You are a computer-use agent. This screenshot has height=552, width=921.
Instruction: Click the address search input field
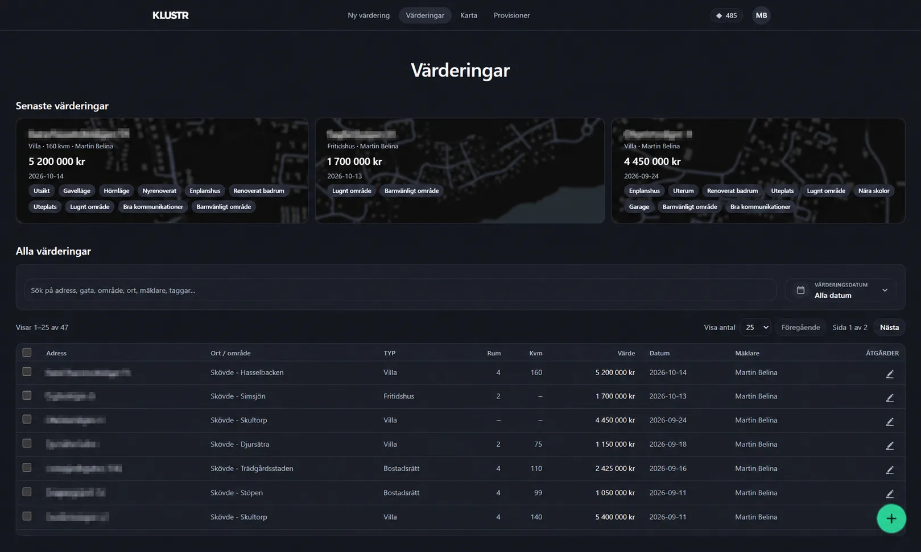pyautogui.click(x=400, y=290)
